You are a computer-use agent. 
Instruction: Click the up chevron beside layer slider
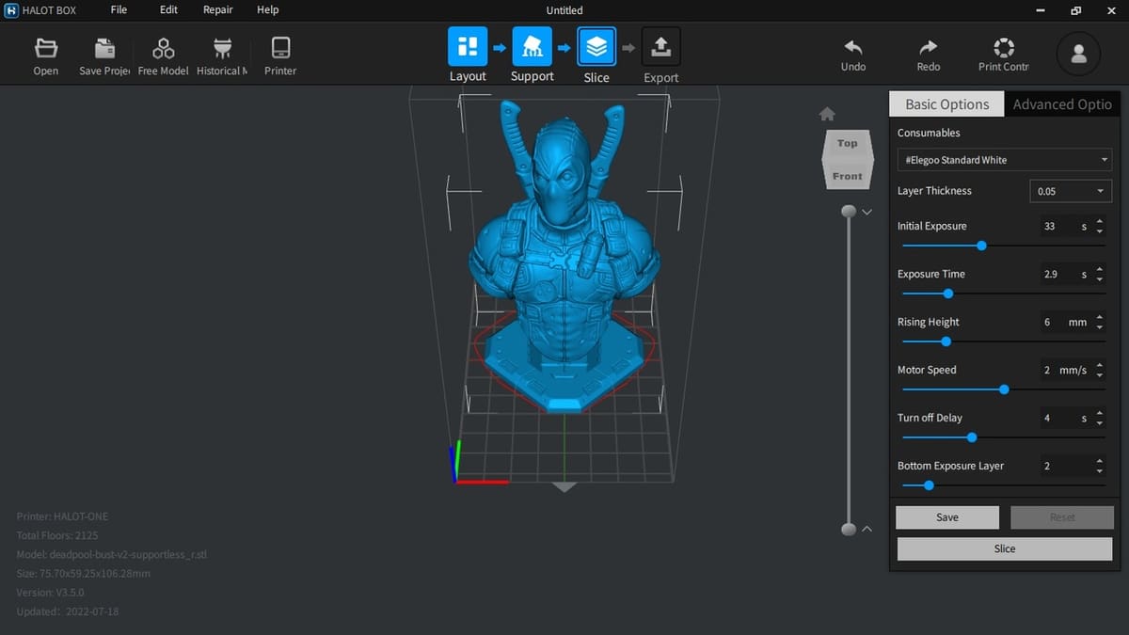coord(867,529)
